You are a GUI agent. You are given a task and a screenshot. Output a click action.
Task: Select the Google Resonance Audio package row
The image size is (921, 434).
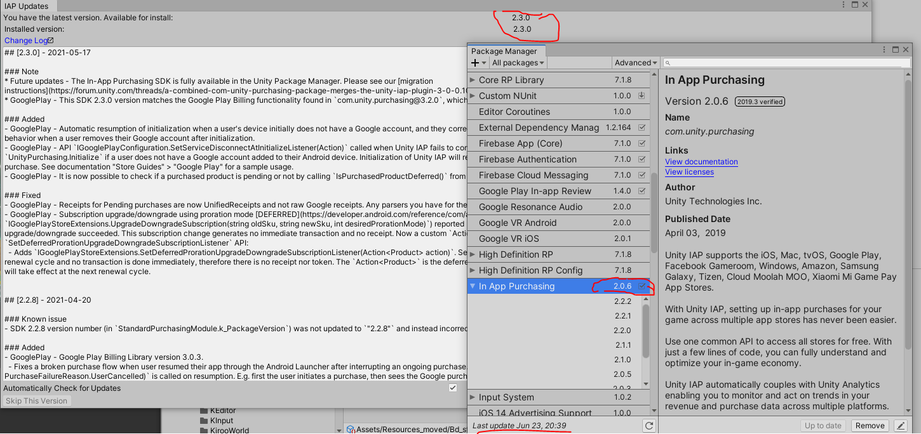coord(559,207)
